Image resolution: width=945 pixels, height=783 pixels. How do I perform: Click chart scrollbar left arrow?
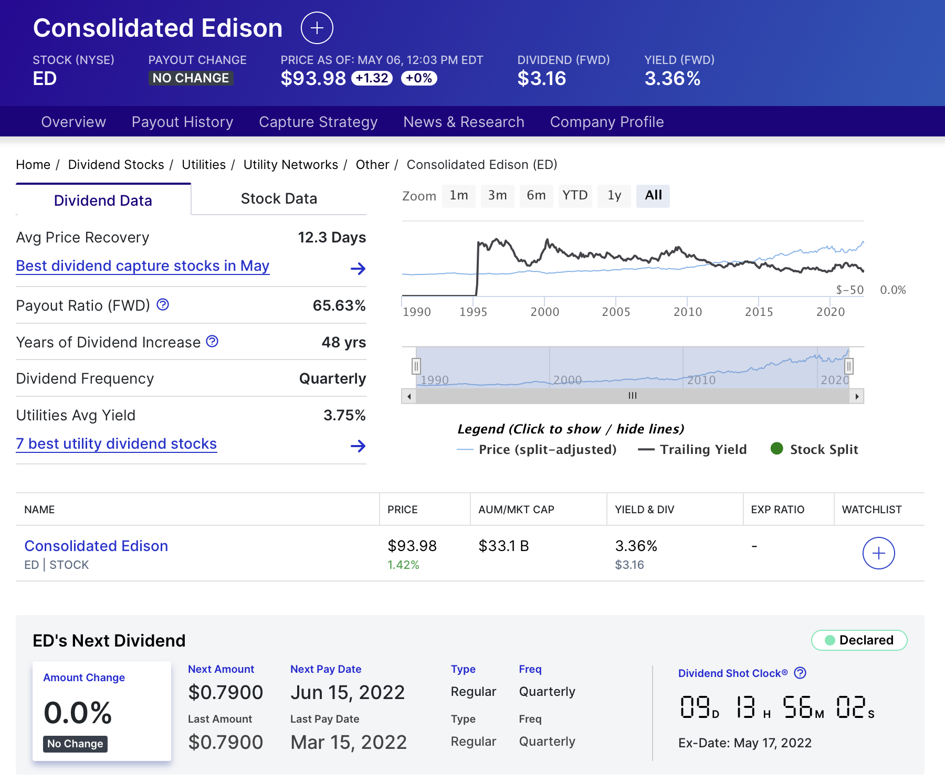tap(409, 396)
